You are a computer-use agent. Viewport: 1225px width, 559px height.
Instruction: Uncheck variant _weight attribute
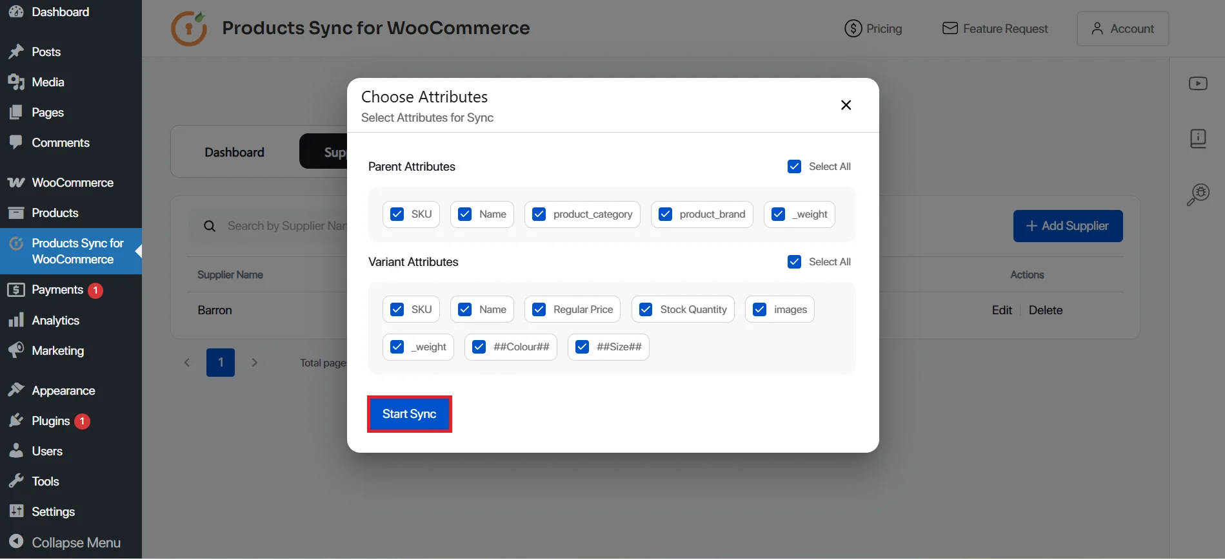pos(397,347)
